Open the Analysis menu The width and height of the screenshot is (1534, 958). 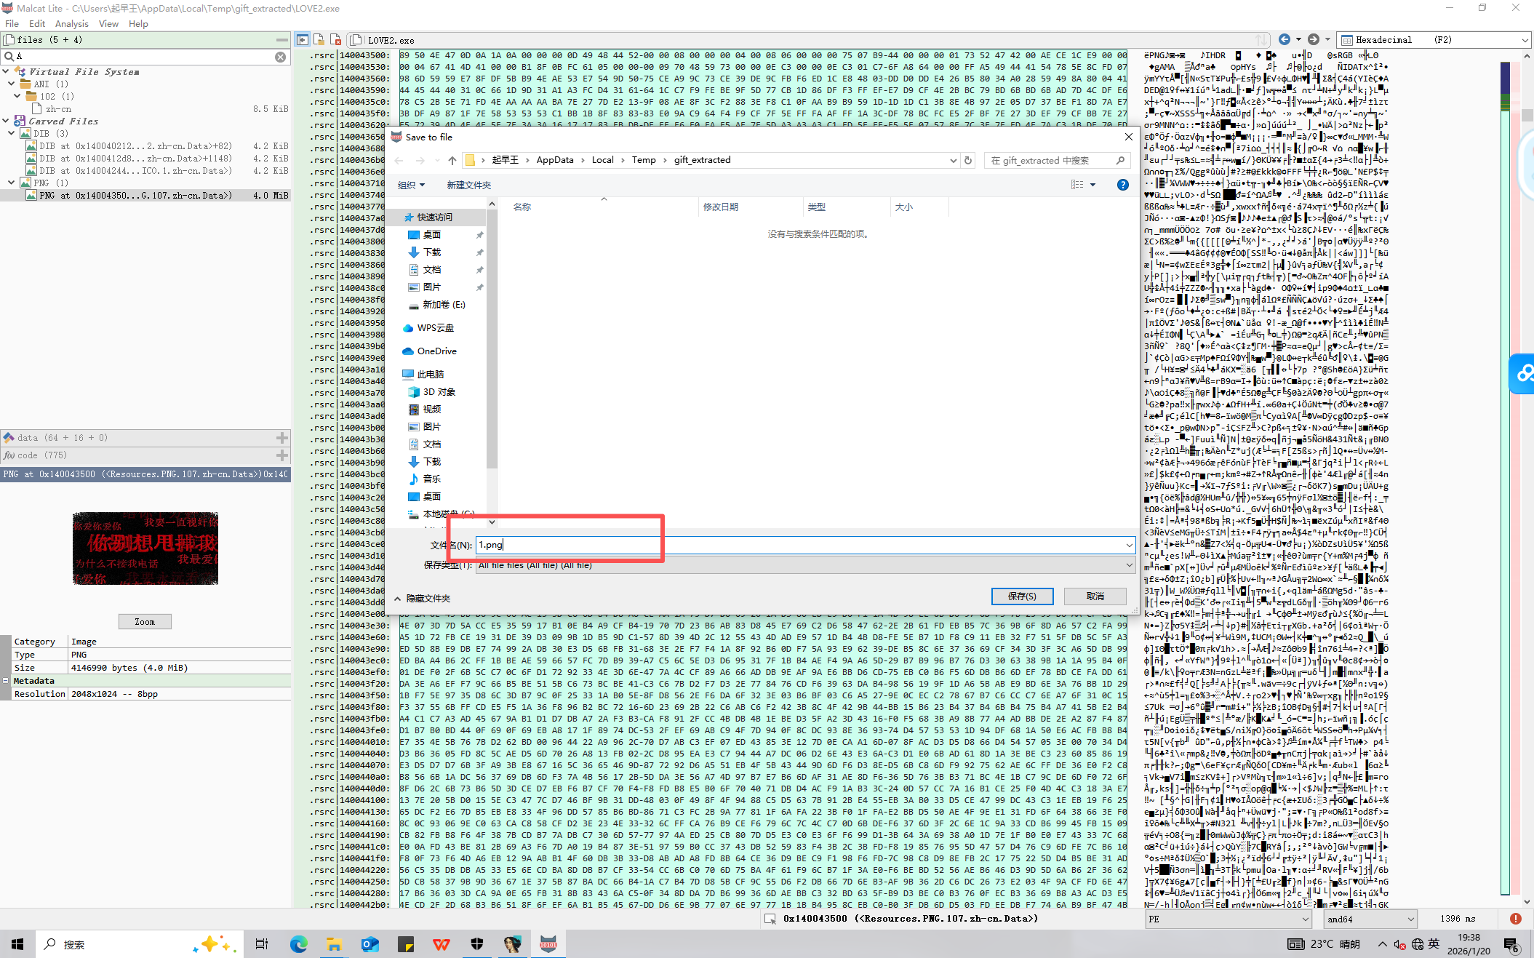71,24
